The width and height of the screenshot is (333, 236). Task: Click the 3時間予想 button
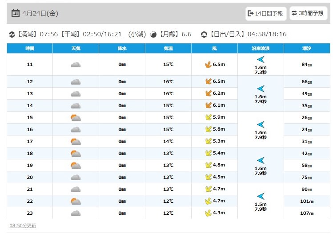308,13
